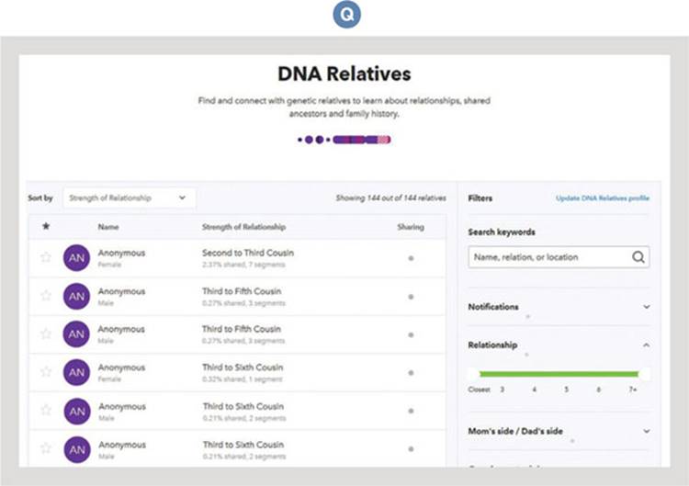The height and width of the screenshot is (486, 689).
Task: Click avatar of Second to Third Cousin
Action: click(77, 258)
